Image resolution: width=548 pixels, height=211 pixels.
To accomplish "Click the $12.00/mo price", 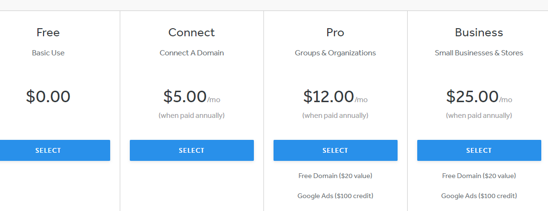I will (335, 96).
